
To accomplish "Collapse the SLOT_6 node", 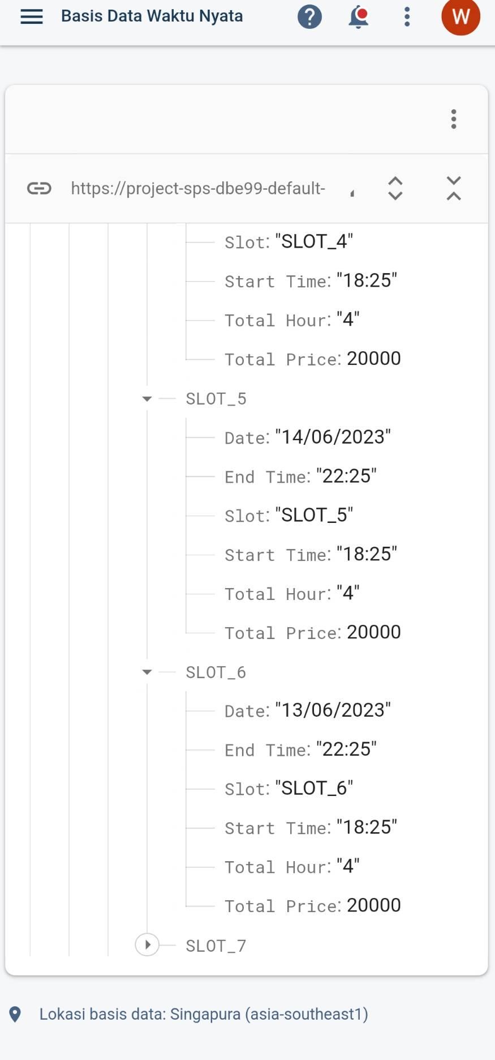I will point(147,672).
